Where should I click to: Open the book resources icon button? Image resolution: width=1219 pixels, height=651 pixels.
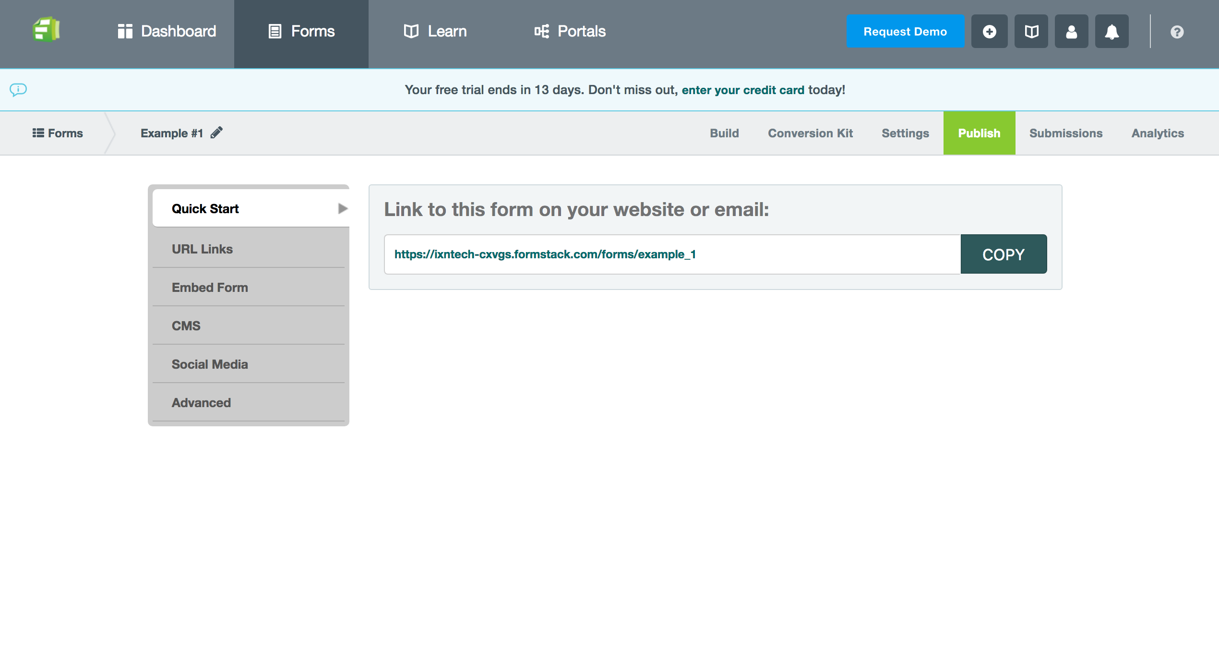point(1031,32)
